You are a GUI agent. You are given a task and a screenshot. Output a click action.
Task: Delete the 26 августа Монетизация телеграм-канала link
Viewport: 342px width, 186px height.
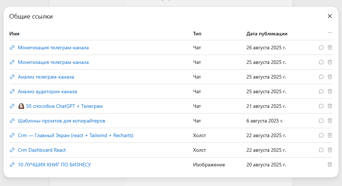tap(330, 47)
